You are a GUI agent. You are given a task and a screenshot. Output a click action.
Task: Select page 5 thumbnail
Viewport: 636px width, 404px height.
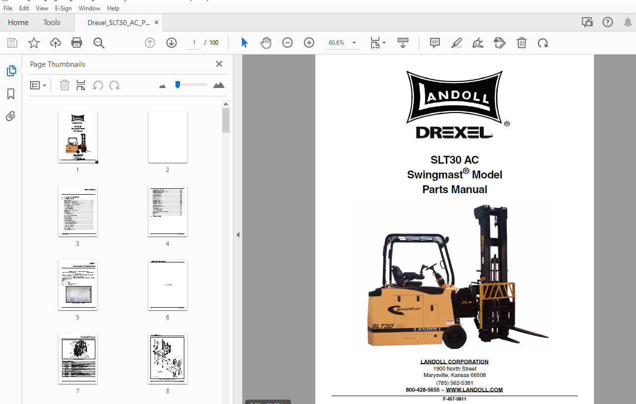(x=78, y=285)
